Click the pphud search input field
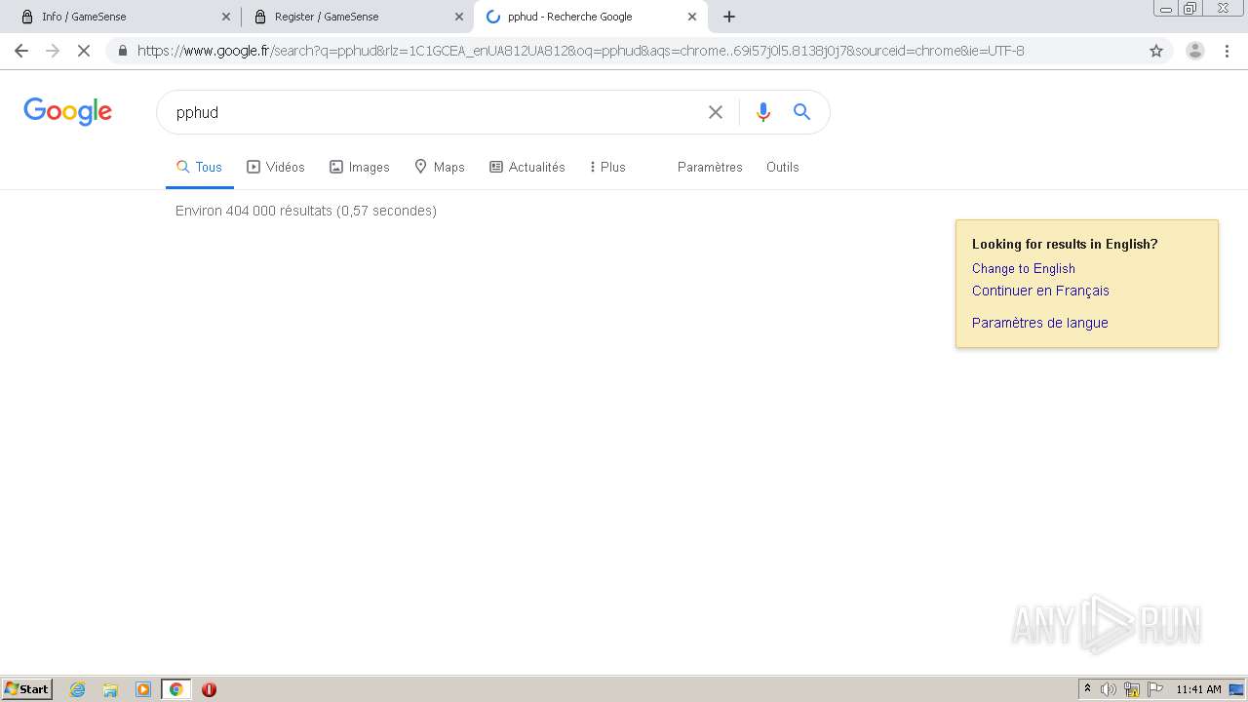The image size is (1248, 702). 434,112
